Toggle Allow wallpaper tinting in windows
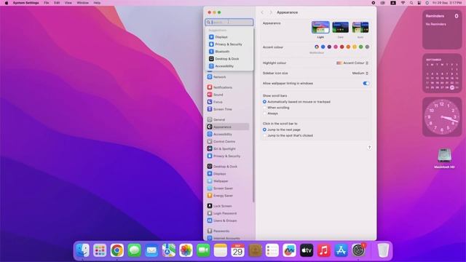Viewport: 466px width, 262px height. point(366,84)
